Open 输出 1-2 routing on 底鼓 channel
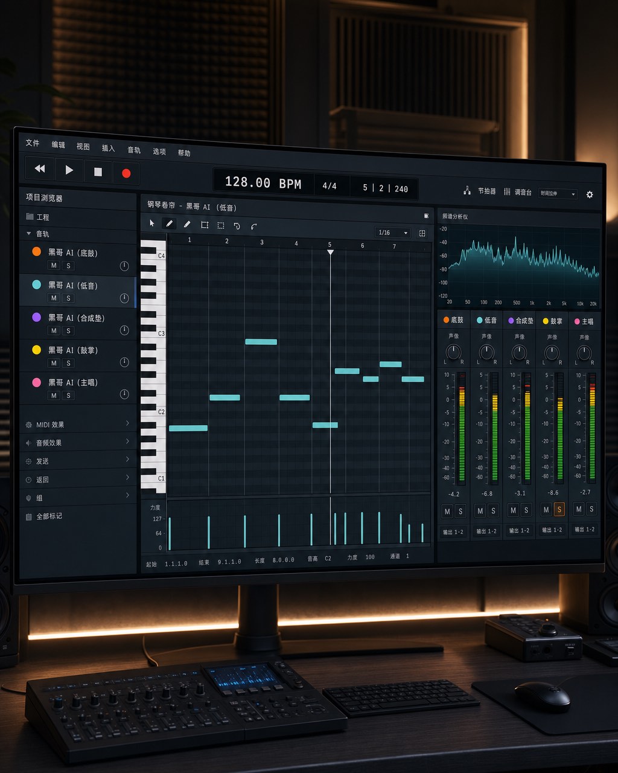This screenshot has height=773, width=618. 453,532
